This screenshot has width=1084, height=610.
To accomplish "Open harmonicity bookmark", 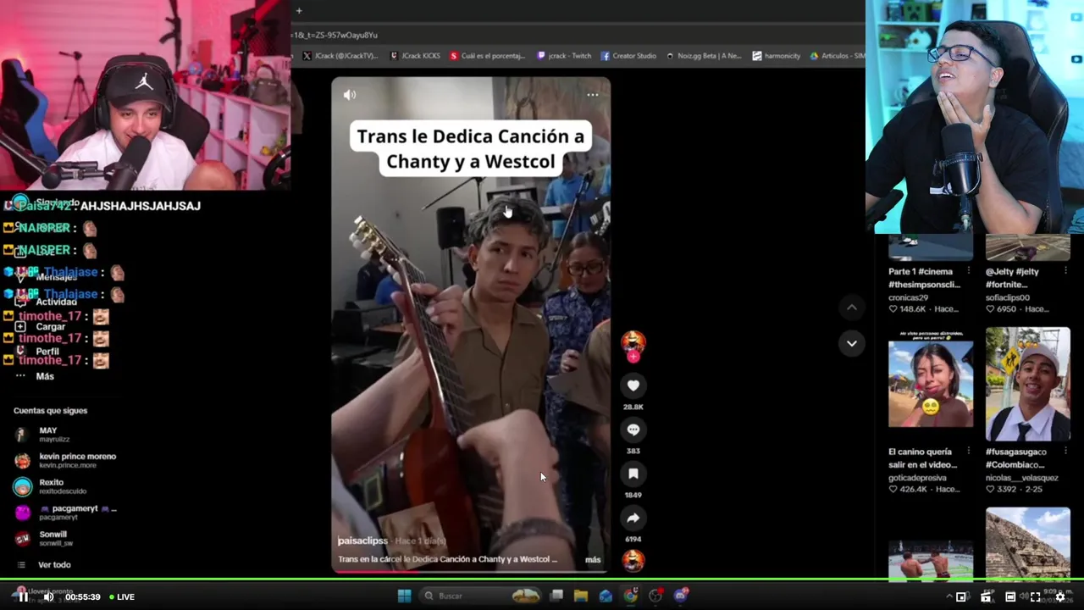I will [776, 56].
